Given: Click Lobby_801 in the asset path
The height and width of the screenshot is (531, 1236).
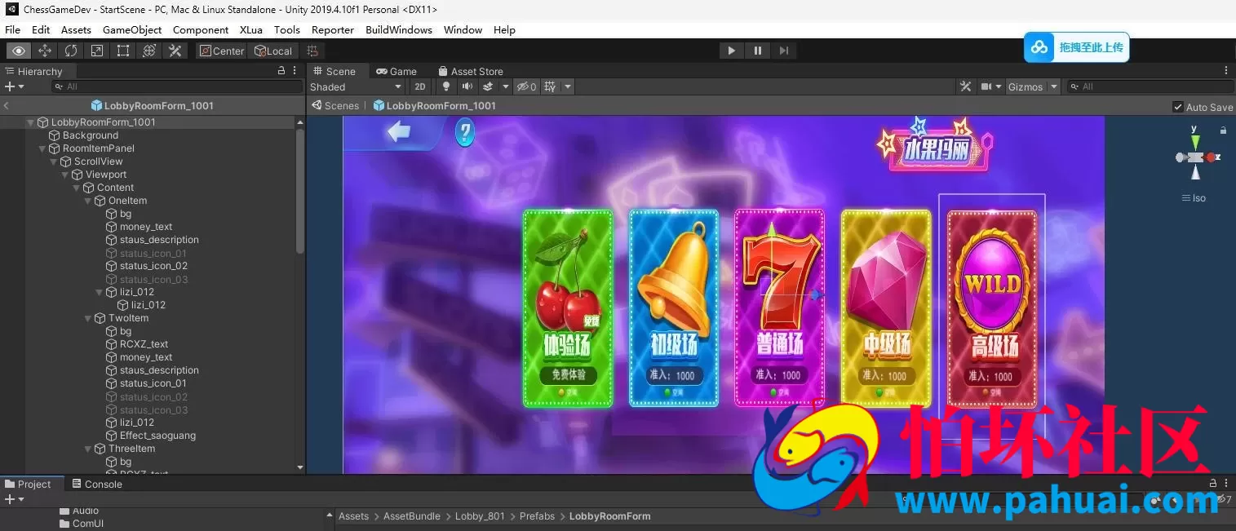Looking at the screenshot, I should point(480,516).
